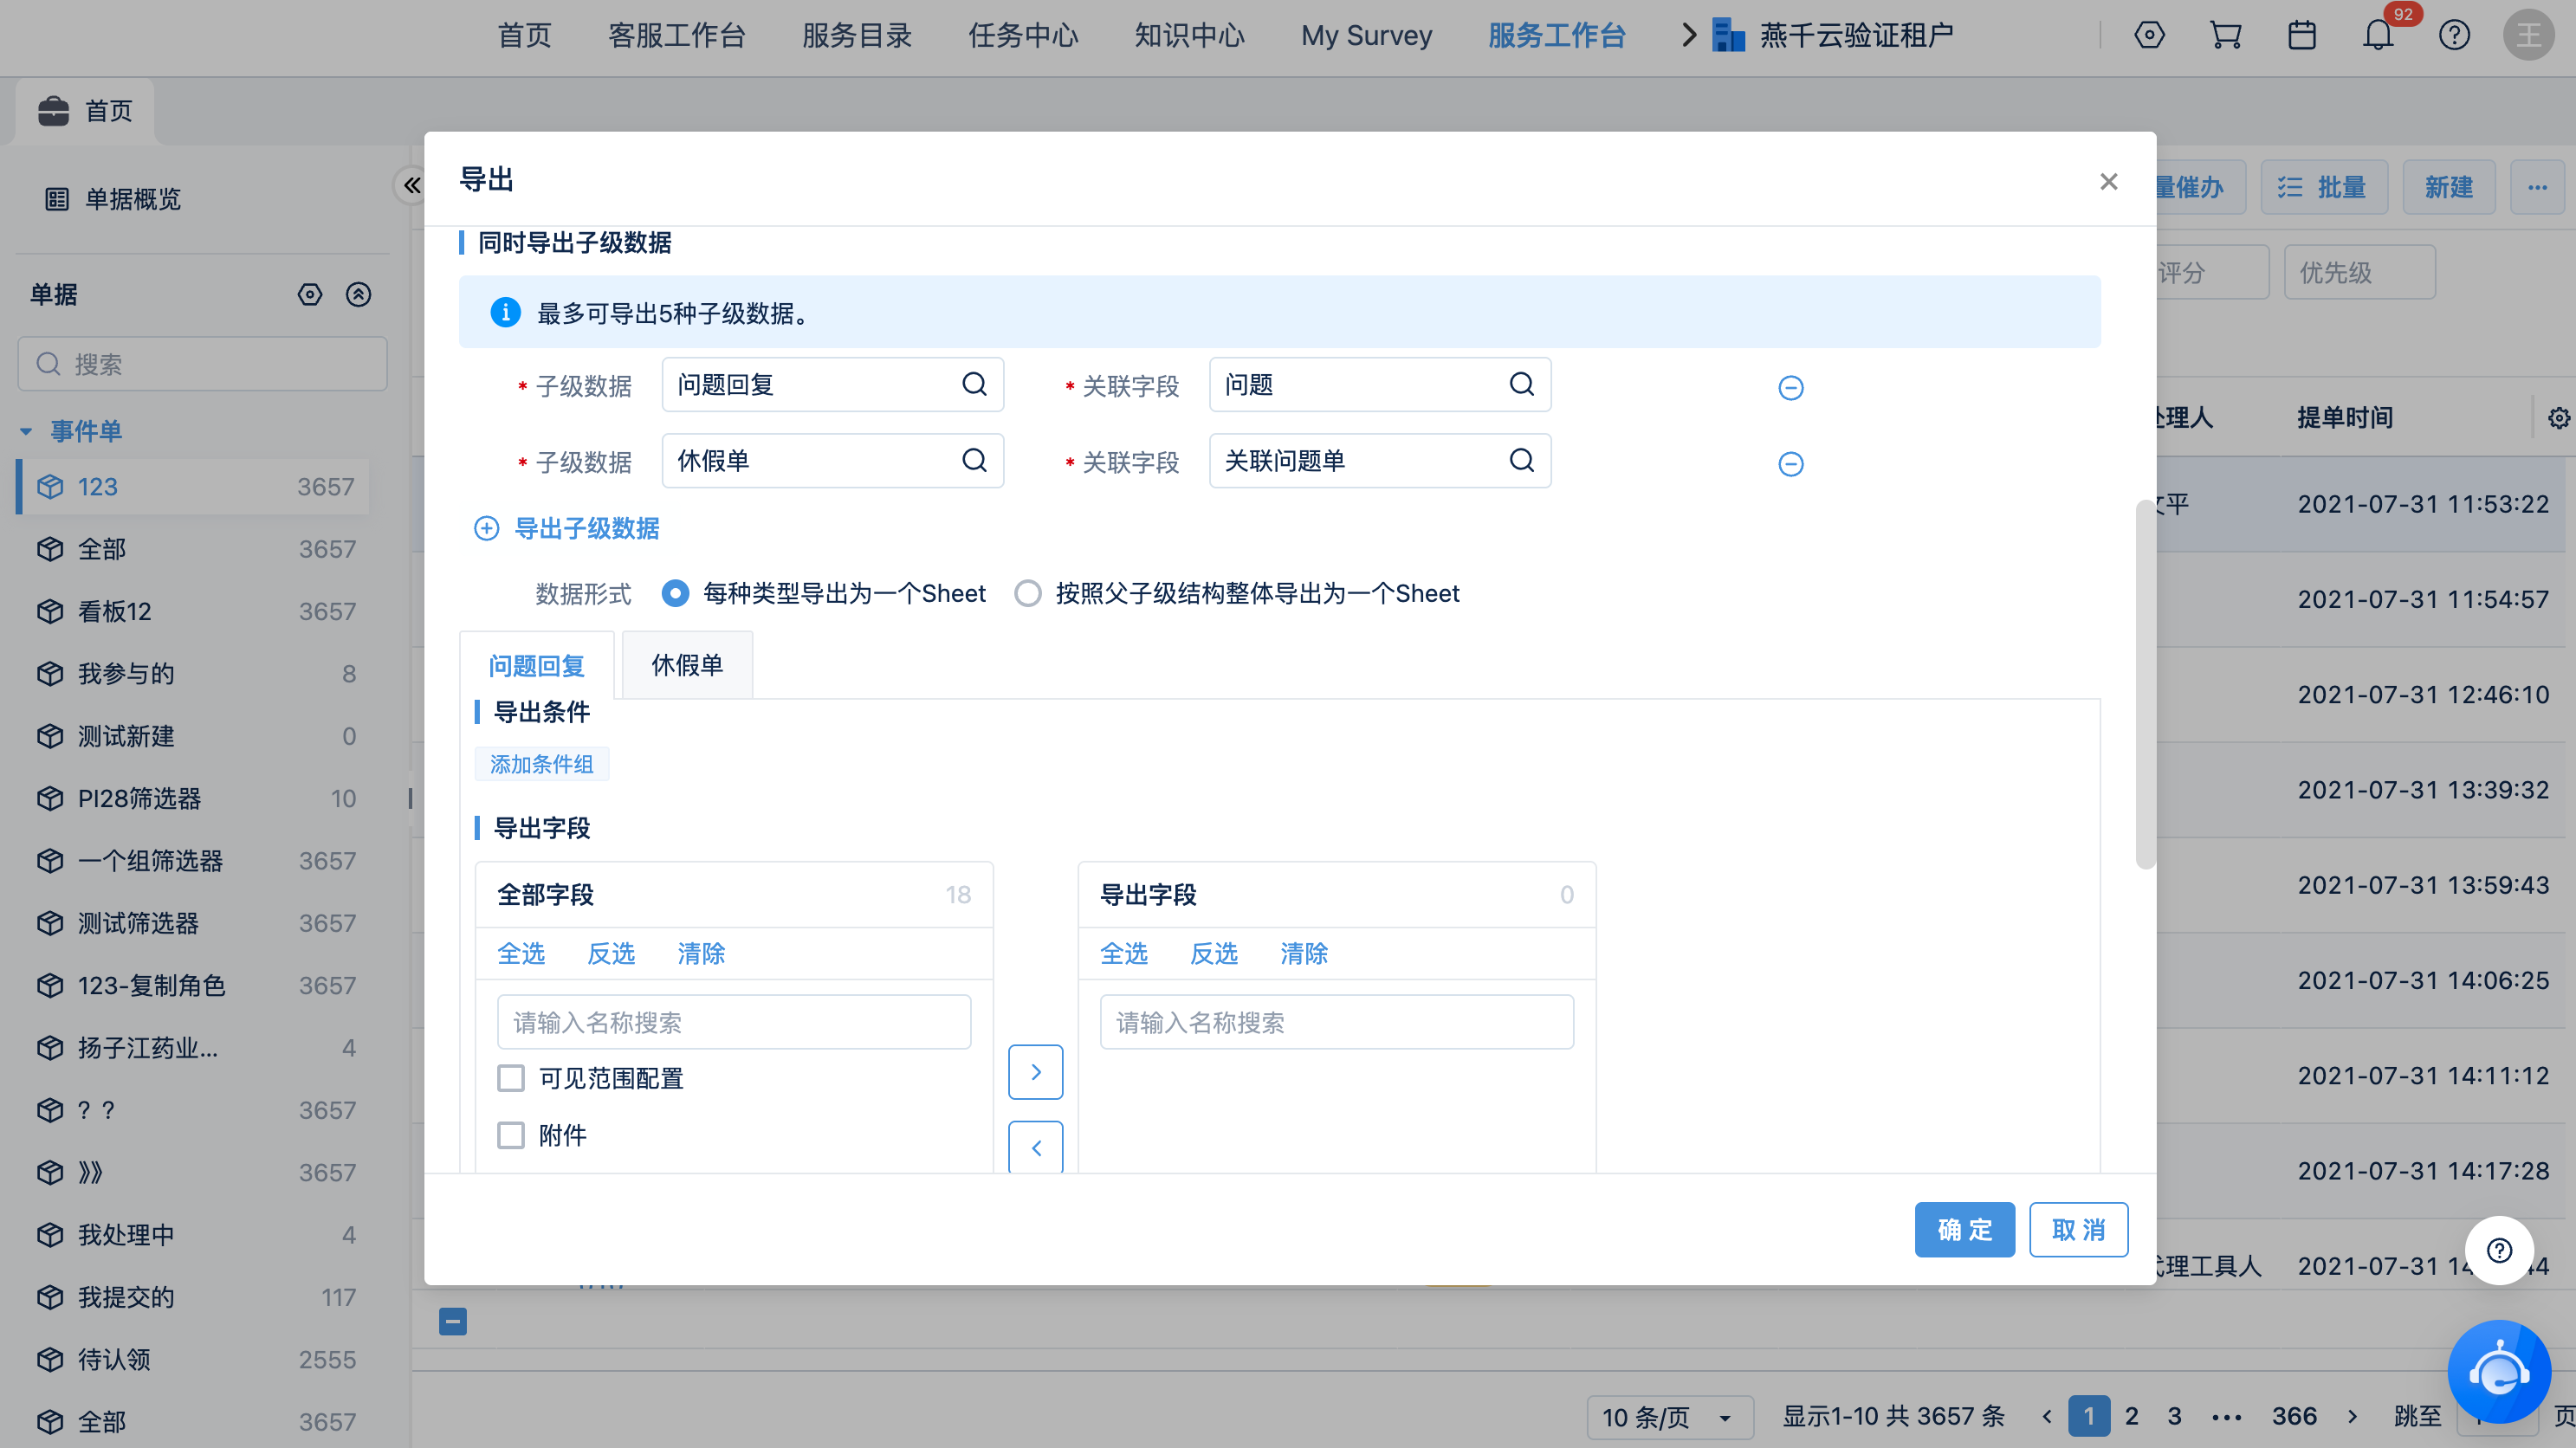Check the 附件 field checkbox
This screenshot has width=2576, height=1448.
511,1135
